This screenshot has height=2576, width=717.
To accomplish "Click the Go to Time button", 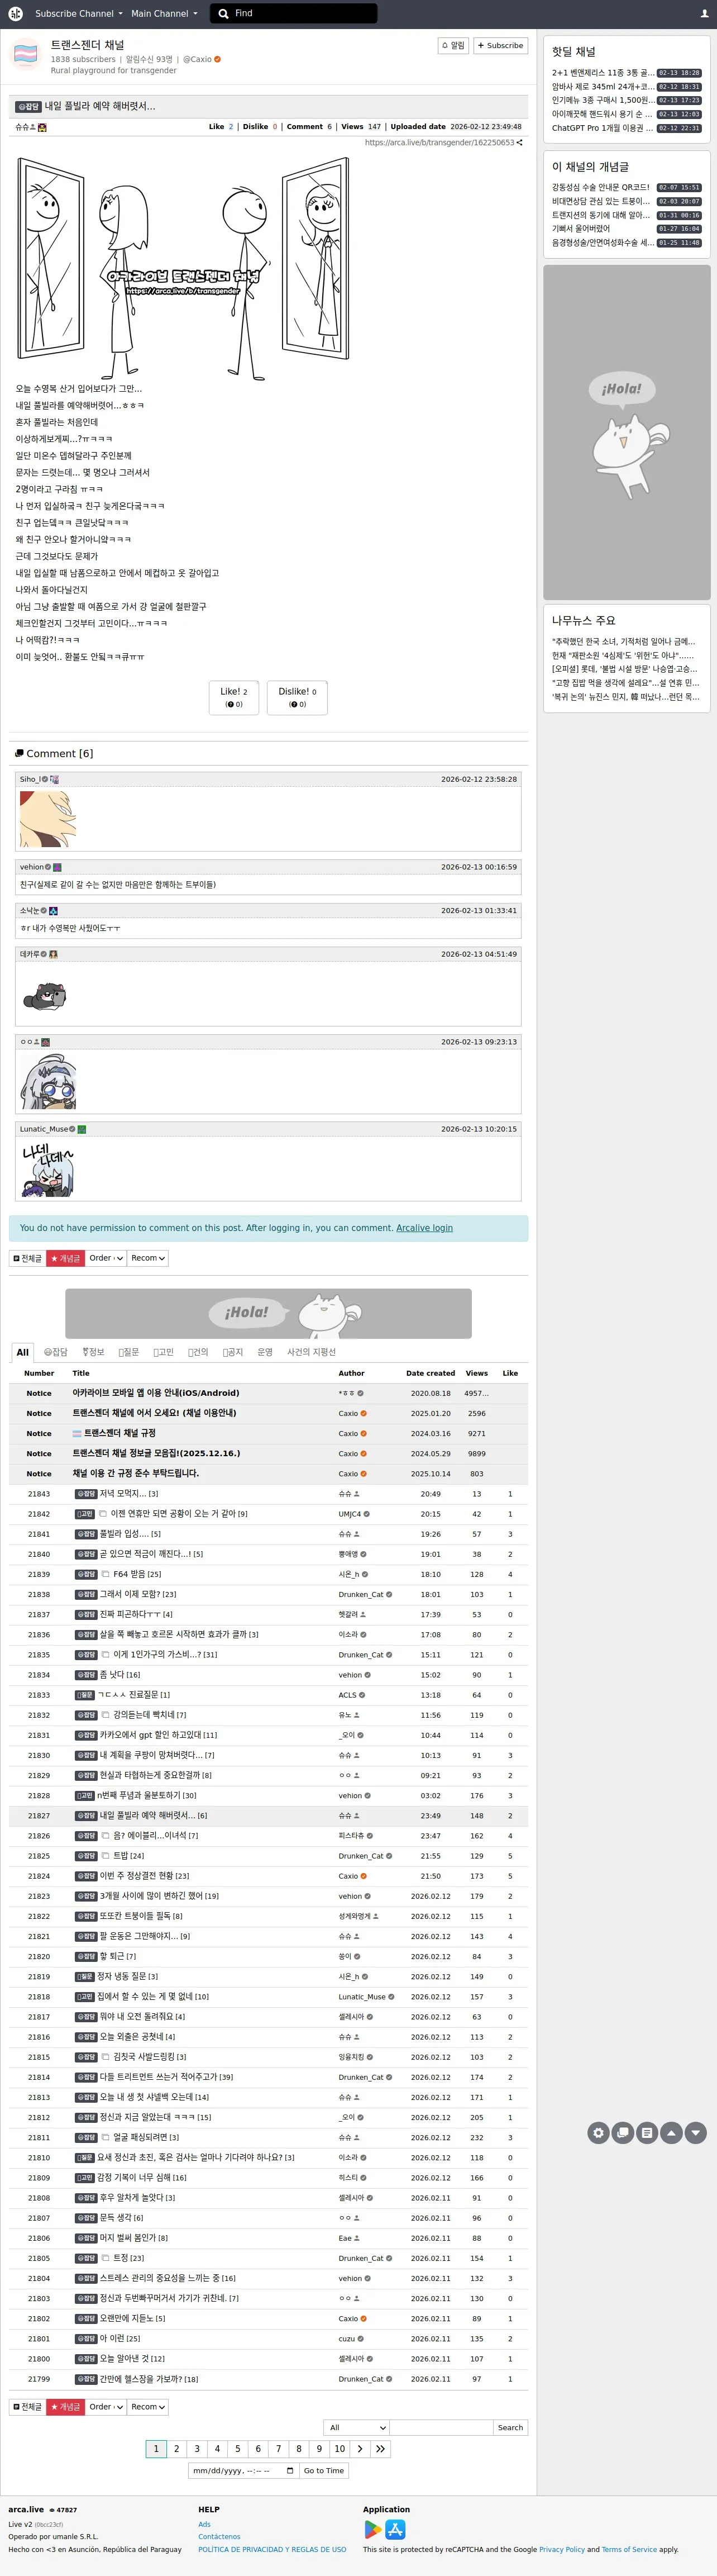I will click(324, 2471).
